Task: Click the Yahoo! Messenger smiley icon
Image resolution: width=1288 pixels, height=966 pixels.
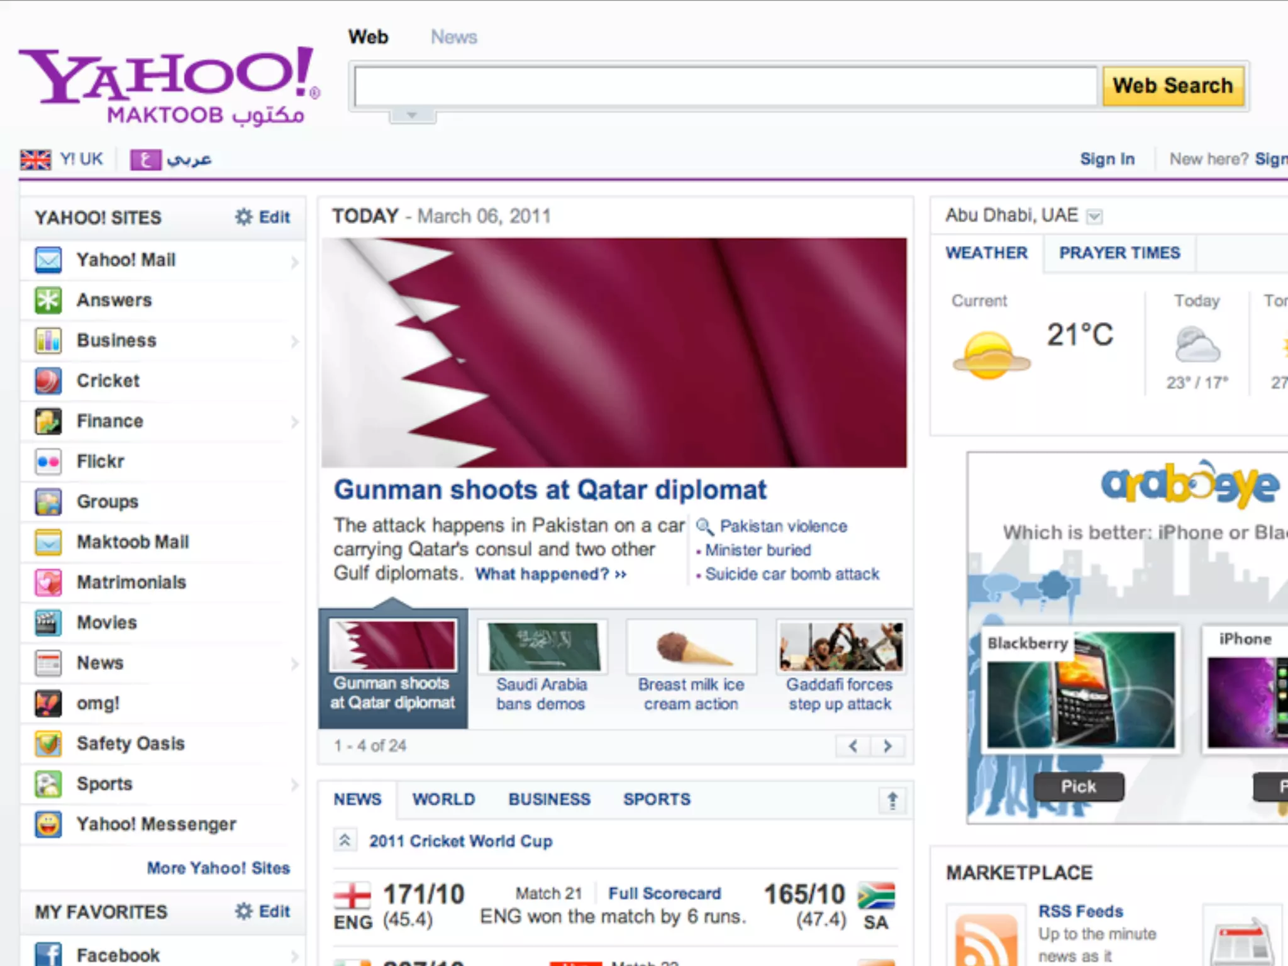Action: [48, 824]
